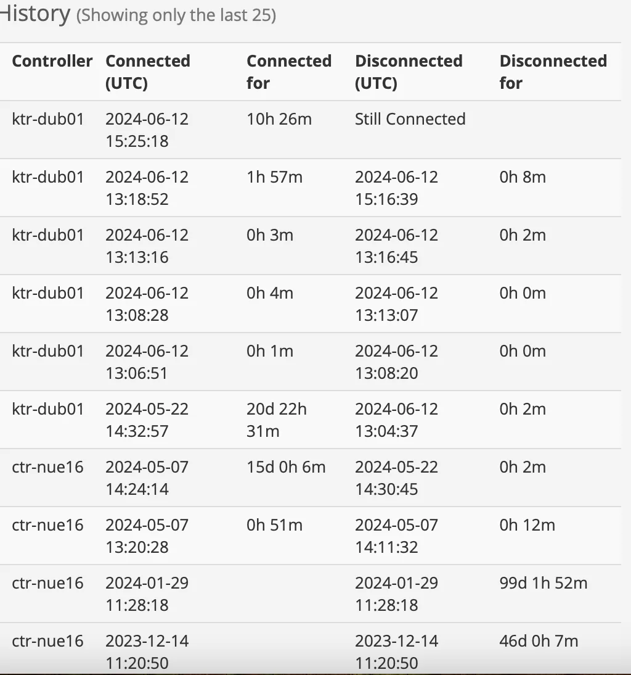The width and height of the screenshot is (631, 675).
Task: Click the Disconnected for column header
Action: [553, 72]
